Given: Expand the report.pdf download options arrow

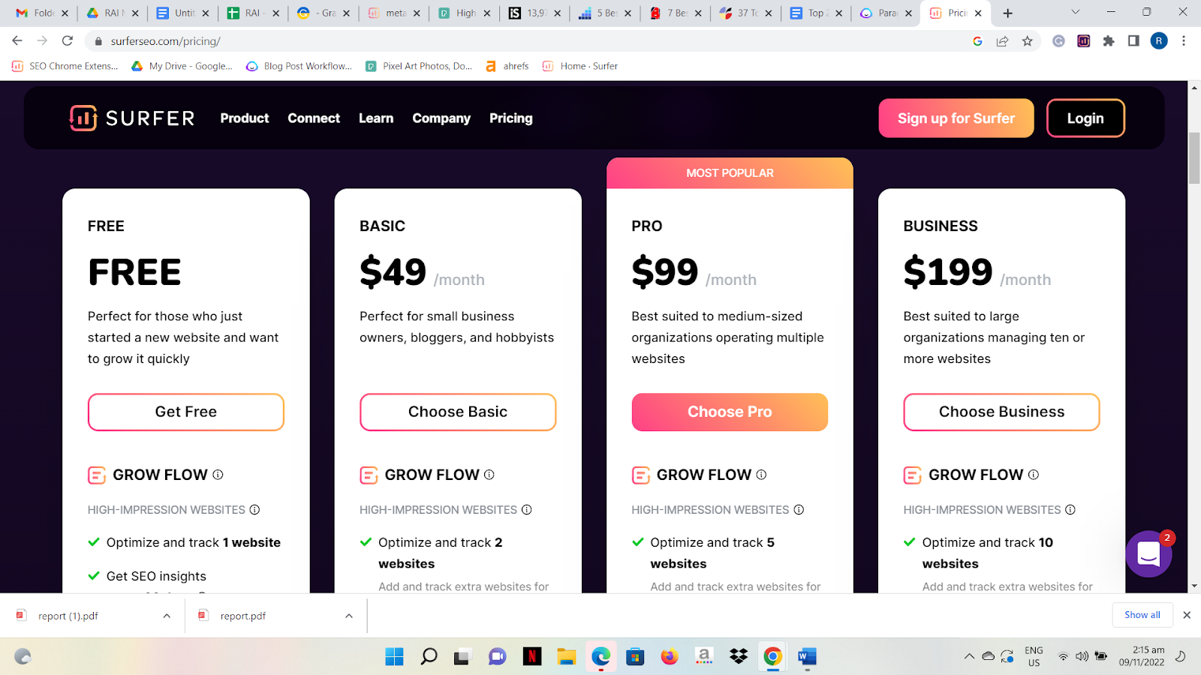Looking at the screenshot, I should (349, 616).
